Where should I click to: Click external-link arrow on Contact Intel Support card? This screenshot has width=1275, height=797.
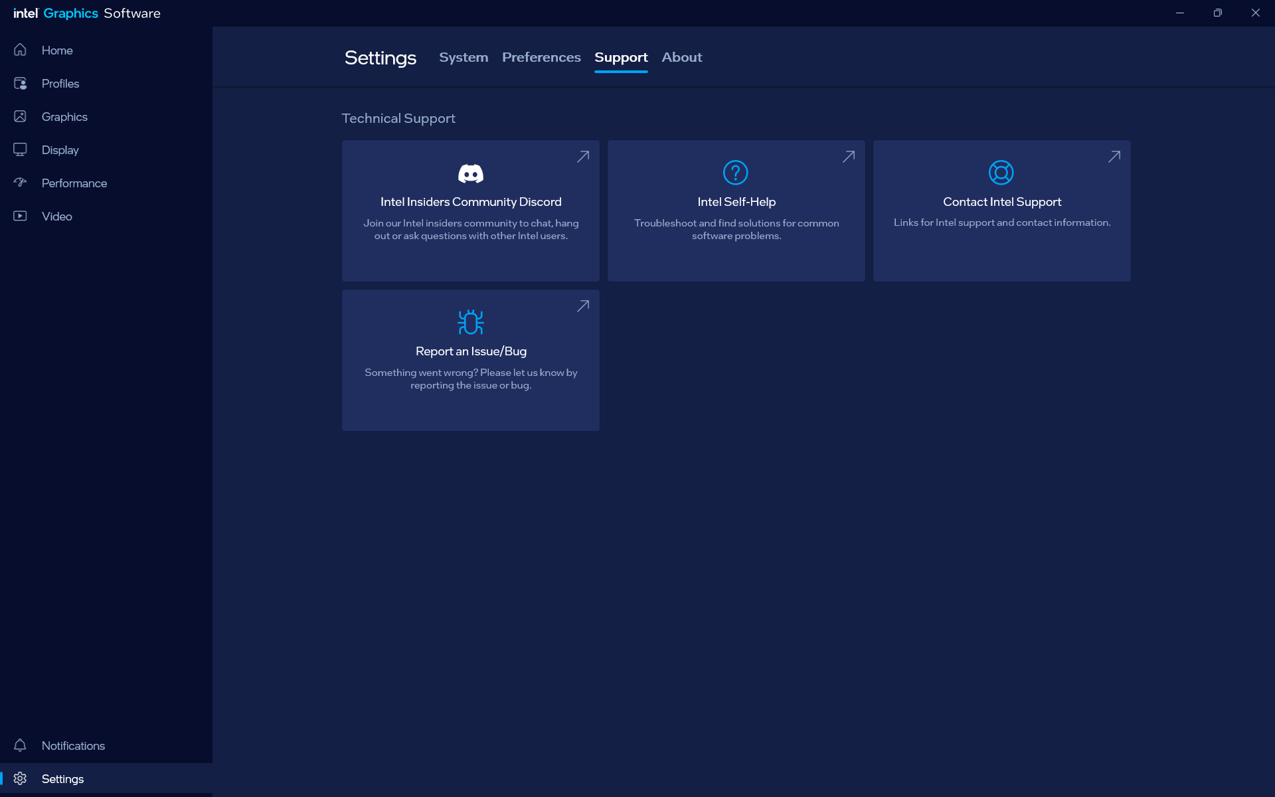click(1114, 157)
